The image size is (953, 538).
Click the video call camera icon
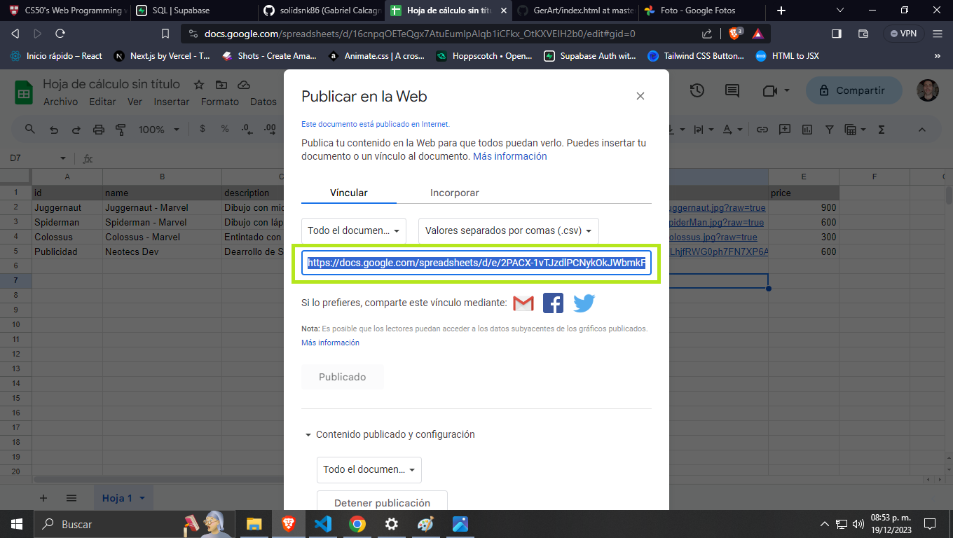(770, 90)
